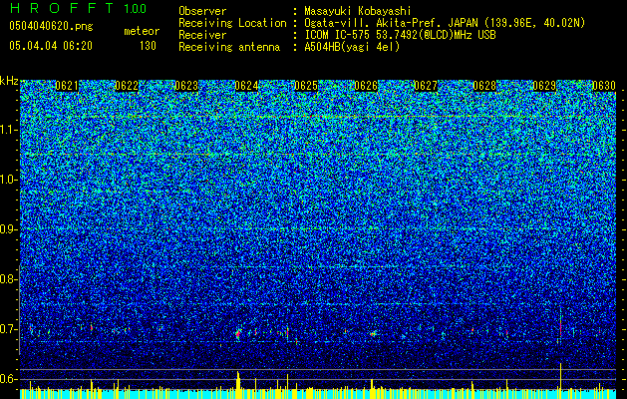The height and width of the screenshot is (399, 627).
Task: Click the HROFFT 1.0.0 title text
Action: (78, 8)
